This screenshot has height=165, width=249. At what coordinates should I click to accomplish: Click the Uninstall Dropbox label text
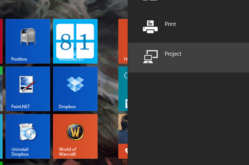coord(20,152)
